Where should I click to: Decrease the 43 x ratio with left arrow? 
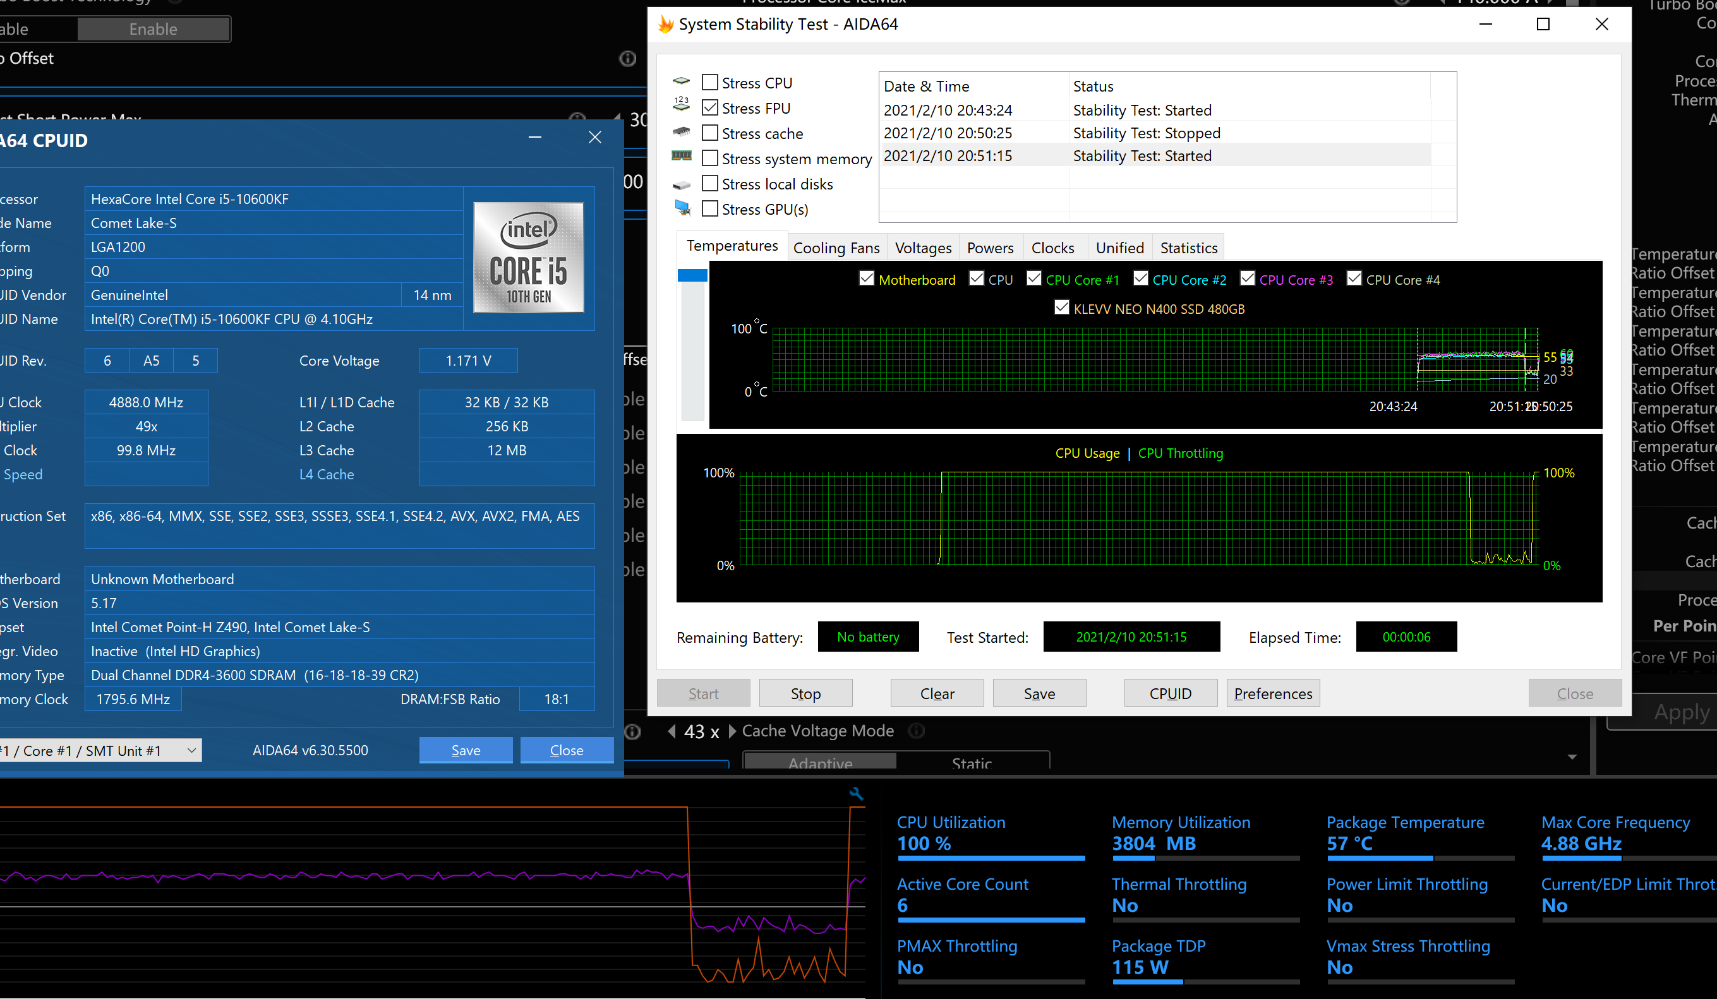pos(673,731)
